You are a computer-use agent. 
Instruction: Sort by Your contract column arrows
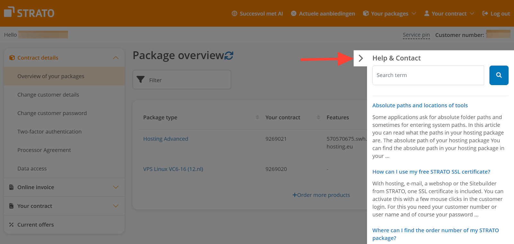click(x=318, y=117)
